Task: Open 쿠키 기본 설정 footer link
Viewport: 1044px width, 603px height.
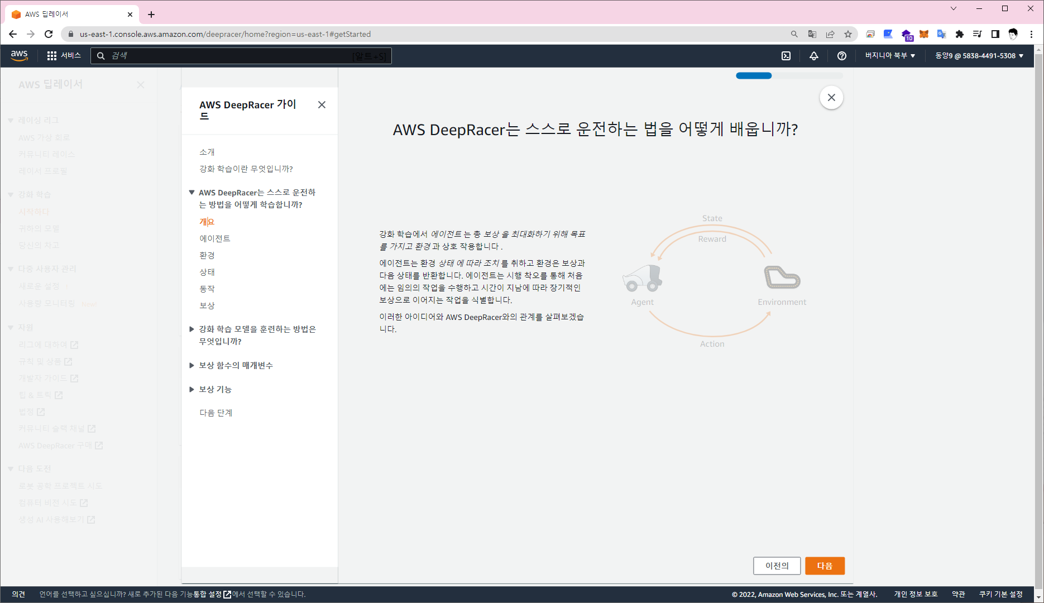Action: pos(1001,594)
